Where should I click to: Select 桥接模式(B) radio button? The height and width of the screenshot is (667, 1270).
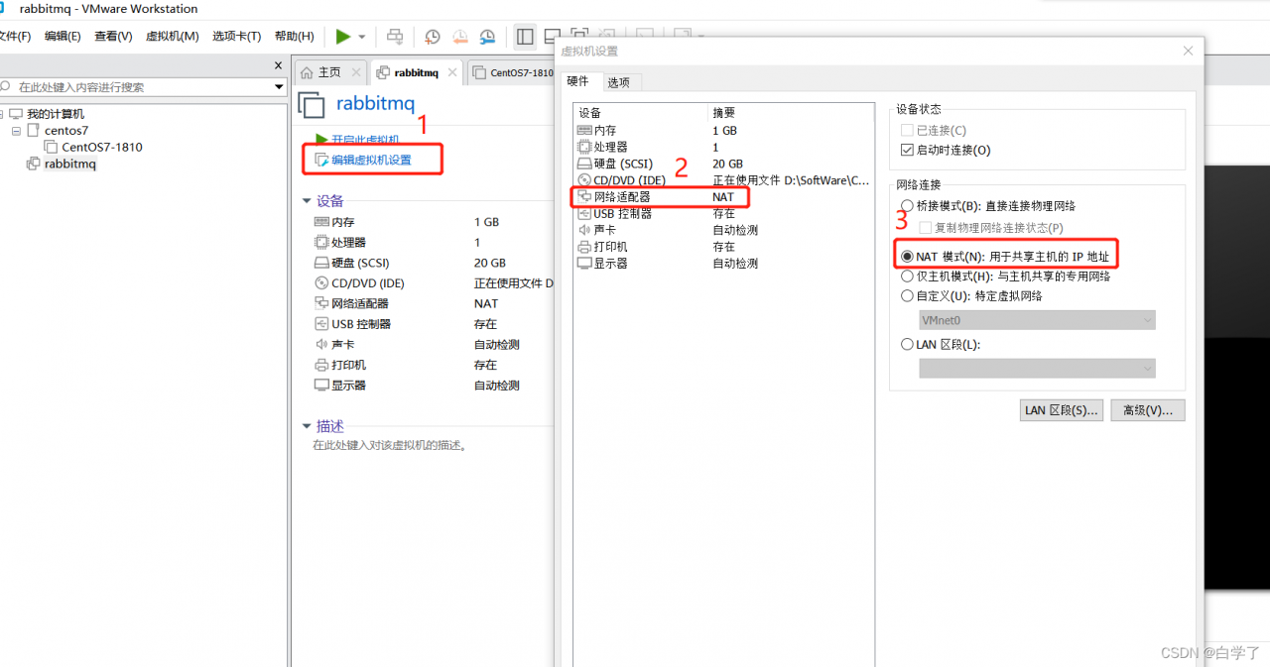pos(907,205)
